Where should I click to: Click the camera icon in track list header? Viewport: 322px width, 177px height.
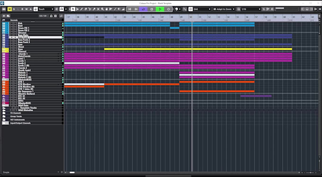pyautogui.click(x=51, y=16)
